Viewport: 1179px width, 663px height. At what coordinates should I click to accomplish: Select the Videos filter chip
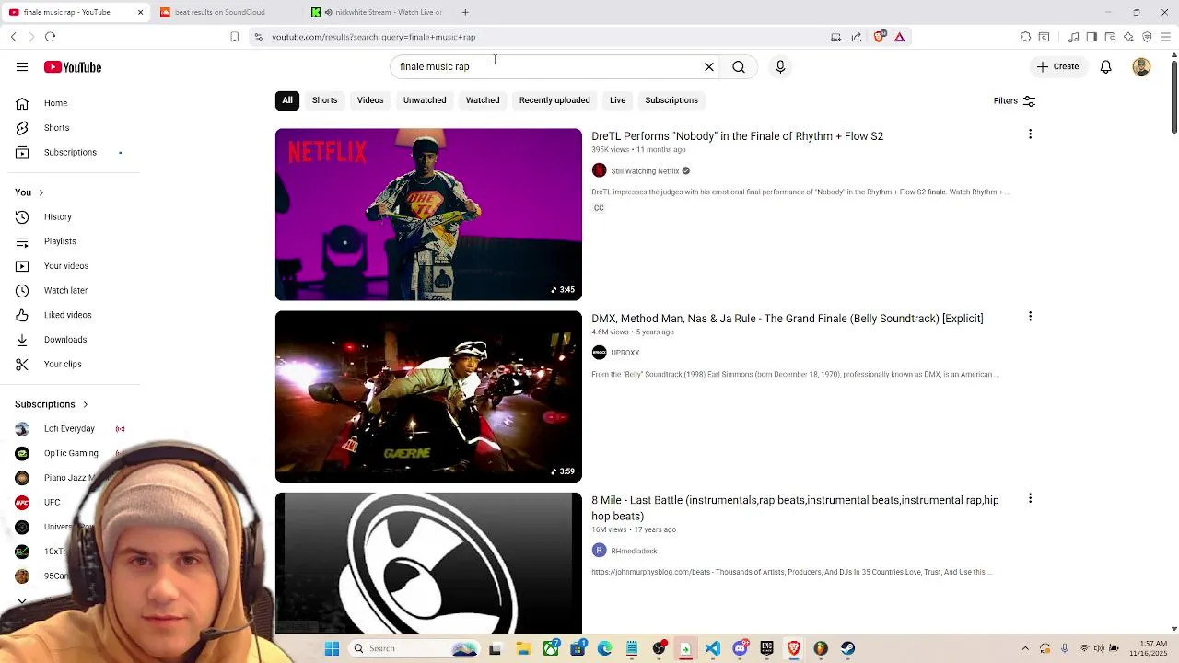370,100
